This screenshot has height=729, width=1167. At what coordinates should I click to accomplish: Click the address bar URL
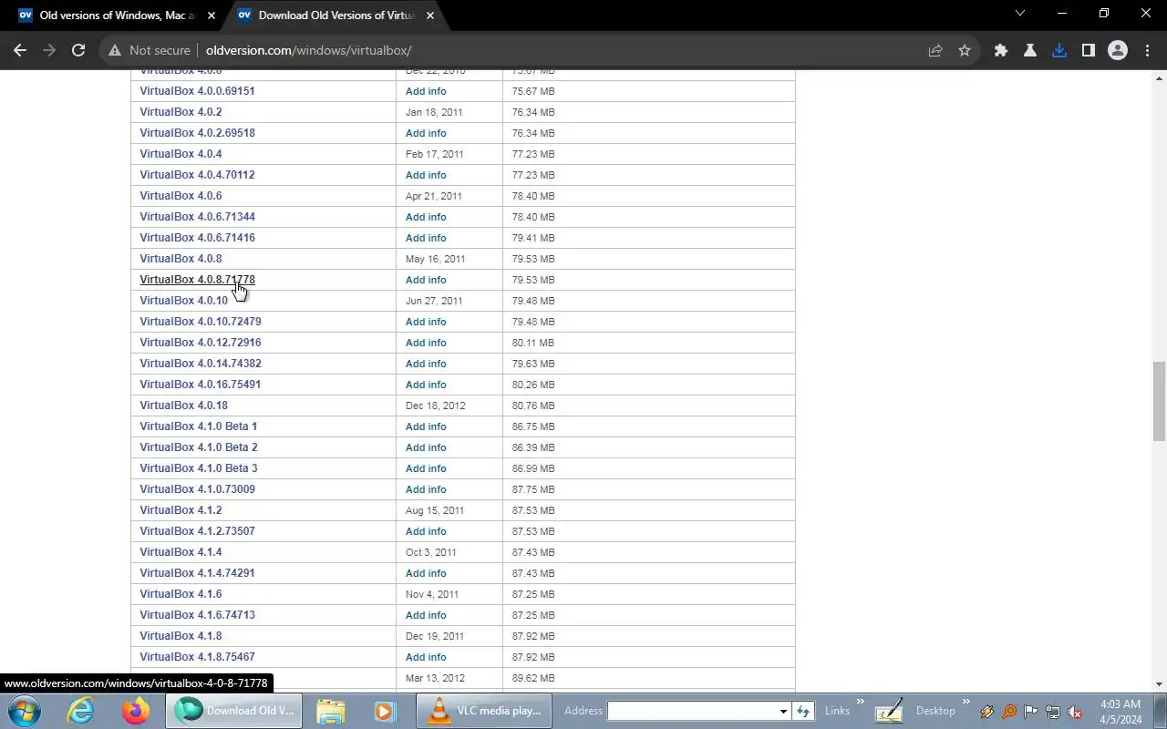click(308, 51)
